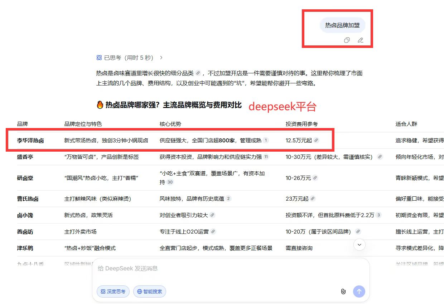This screenshot has width=444, height=304.
Task: Click cell 新式热卤，政策灵活
Action: click(x=88, y=215)
